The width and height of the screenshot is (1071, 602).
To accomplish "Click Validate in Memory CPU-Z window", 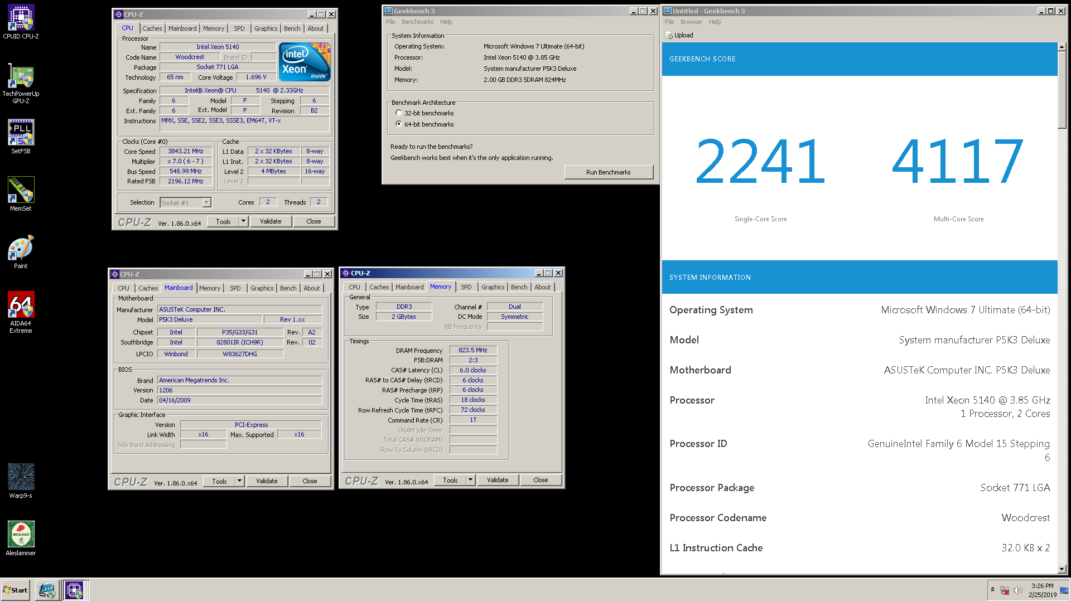I will coord(498,480).
